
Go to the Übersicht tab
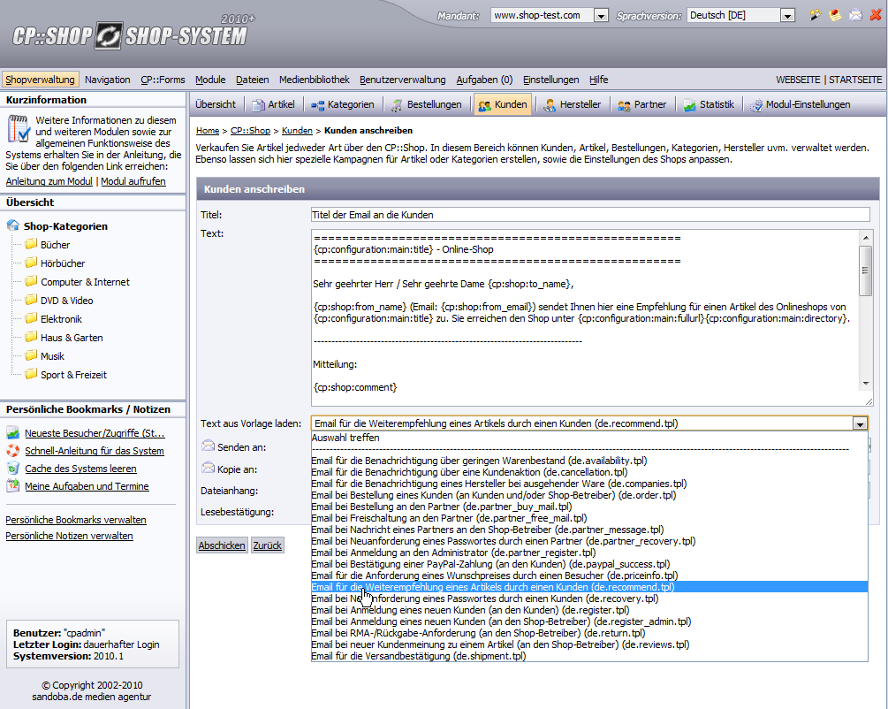coord(216,104)
